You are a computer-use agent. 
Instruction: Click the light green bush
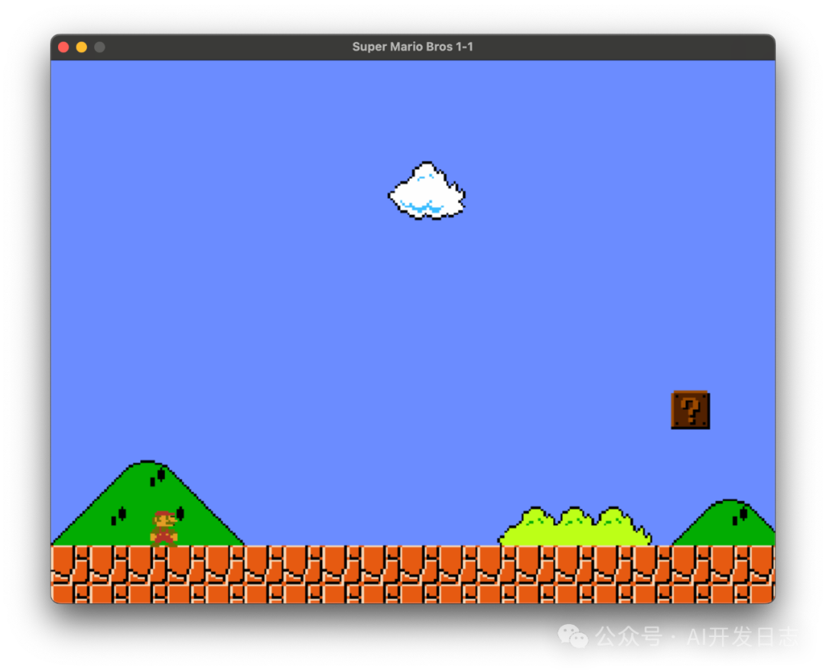tap(574, 526)
